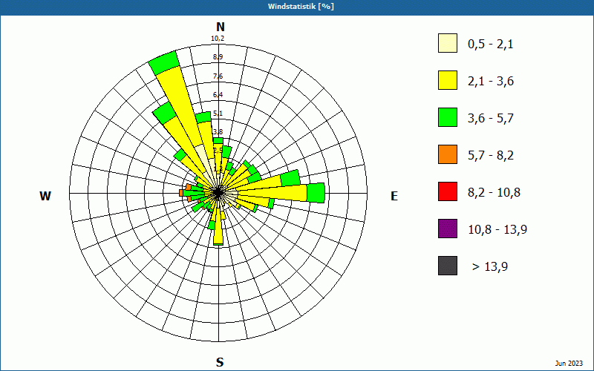
Task: Click the S compass label
Action: [x=220, y=362]
